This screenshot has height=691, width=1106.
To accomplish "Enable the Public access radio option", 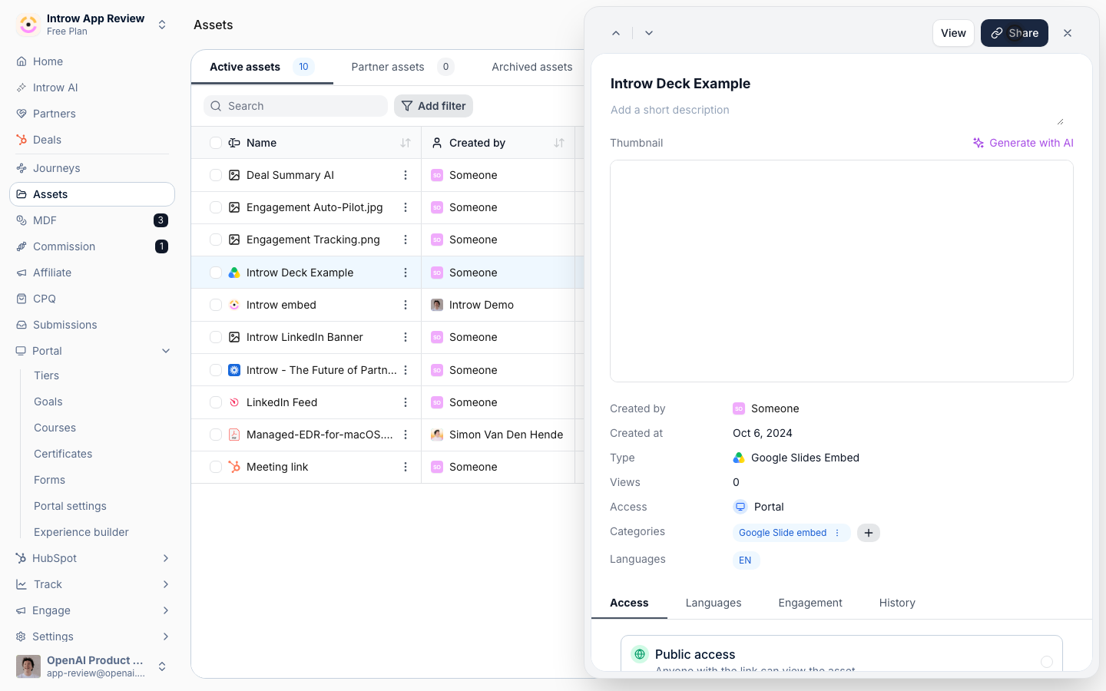I will click(1047, 661).
